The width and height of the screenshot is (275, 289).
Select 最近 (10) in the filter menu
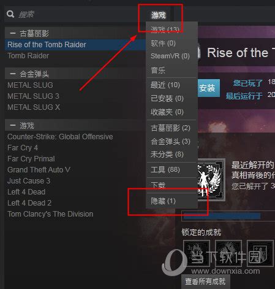pyautogui.click(x=165, y=85)
